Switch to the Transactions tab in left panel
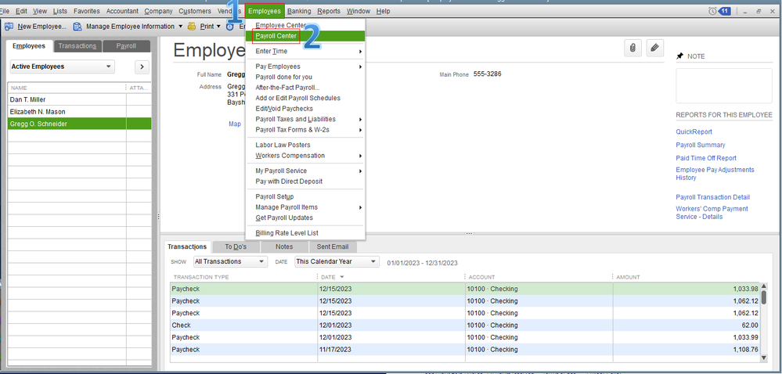 77,46
